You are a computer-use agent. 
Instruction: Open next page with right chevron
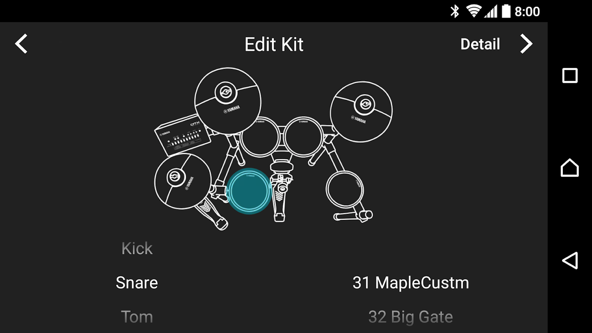click(526, 44)
